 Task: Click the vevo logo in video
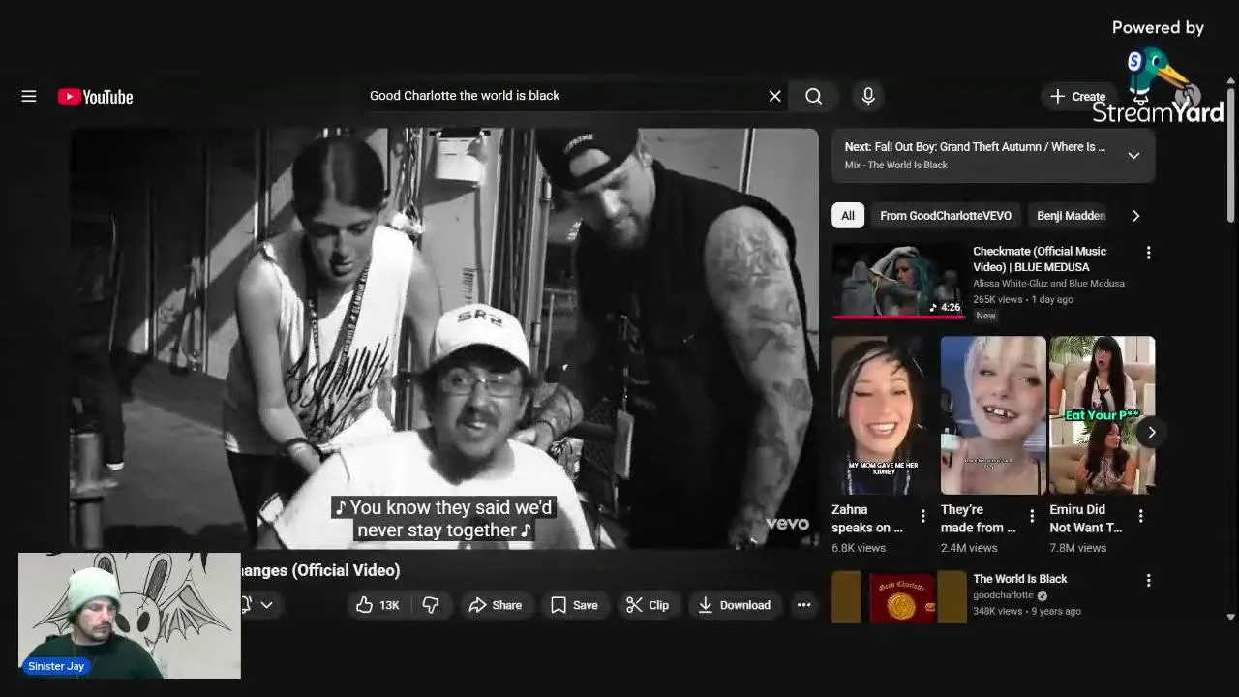(x=787, y=524)
